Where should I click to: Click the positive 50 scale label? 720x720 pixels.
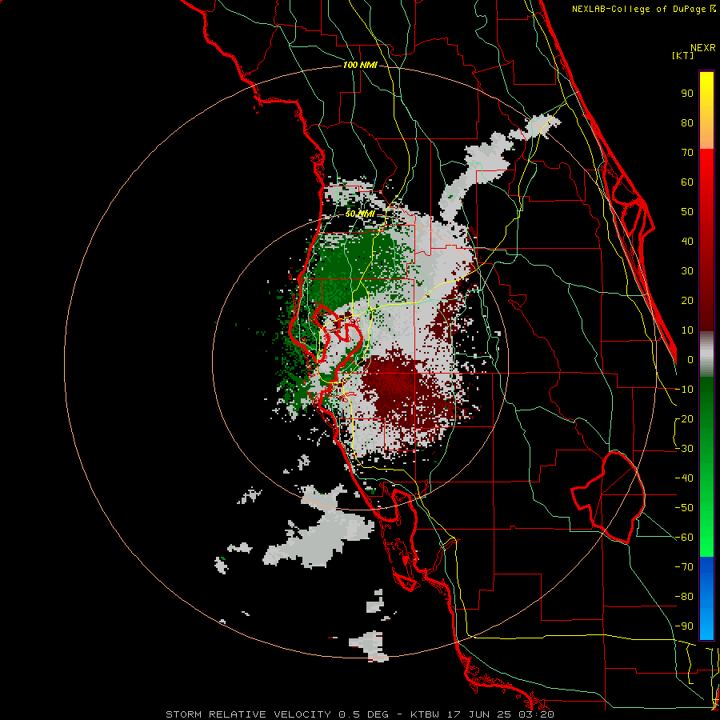pos(687,212)
